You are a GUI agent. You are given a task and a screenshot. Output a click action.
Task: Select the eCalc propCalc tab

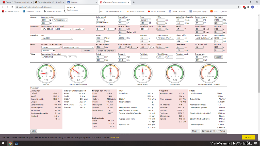pos(114,2)
